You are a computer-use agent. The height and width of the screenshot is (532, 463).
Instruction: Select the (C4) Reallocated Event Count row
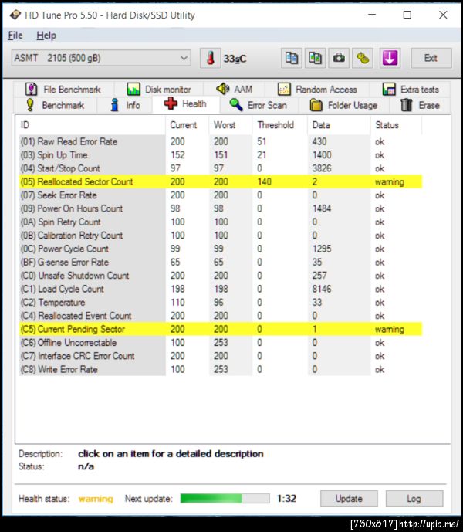(221, 316)
